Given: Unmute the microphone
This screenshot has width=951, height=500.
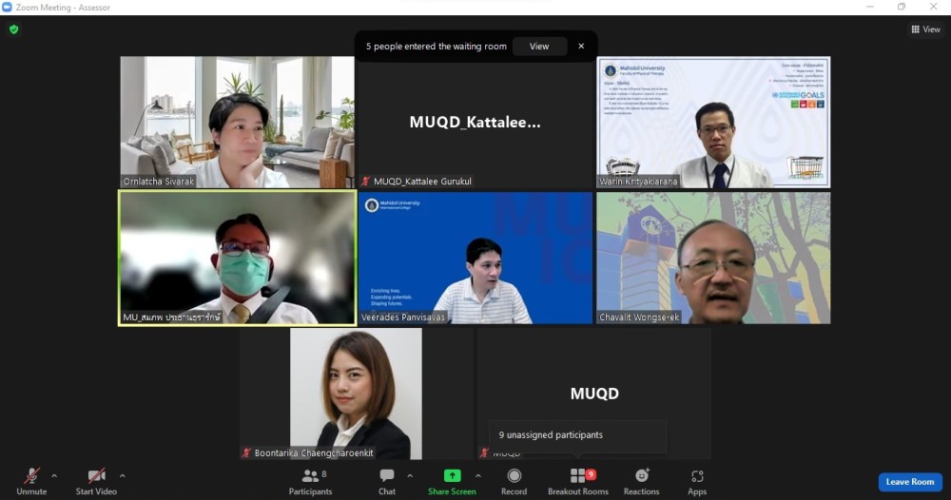Looking at the screenshot, I should 31,476.
